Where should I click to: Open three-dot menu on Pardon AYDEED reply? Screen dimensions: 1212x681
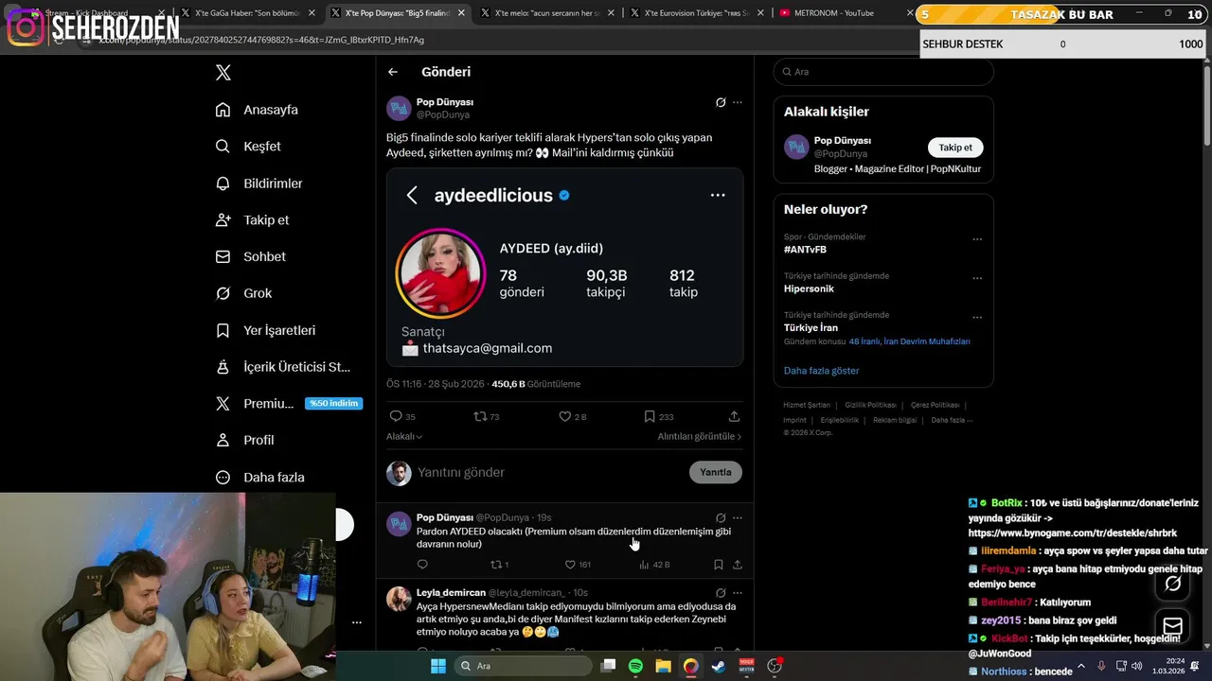738,518
